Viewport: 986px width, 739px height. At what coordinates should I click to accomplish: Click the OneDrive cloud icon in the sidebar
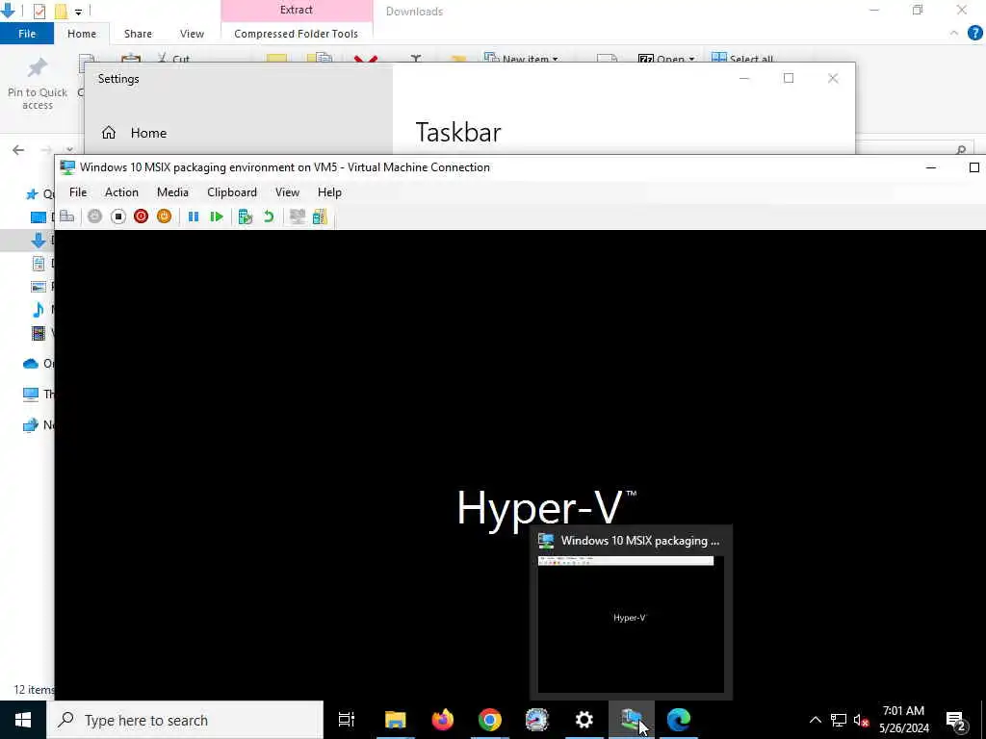pyautogui.click(x=30, y=363)
